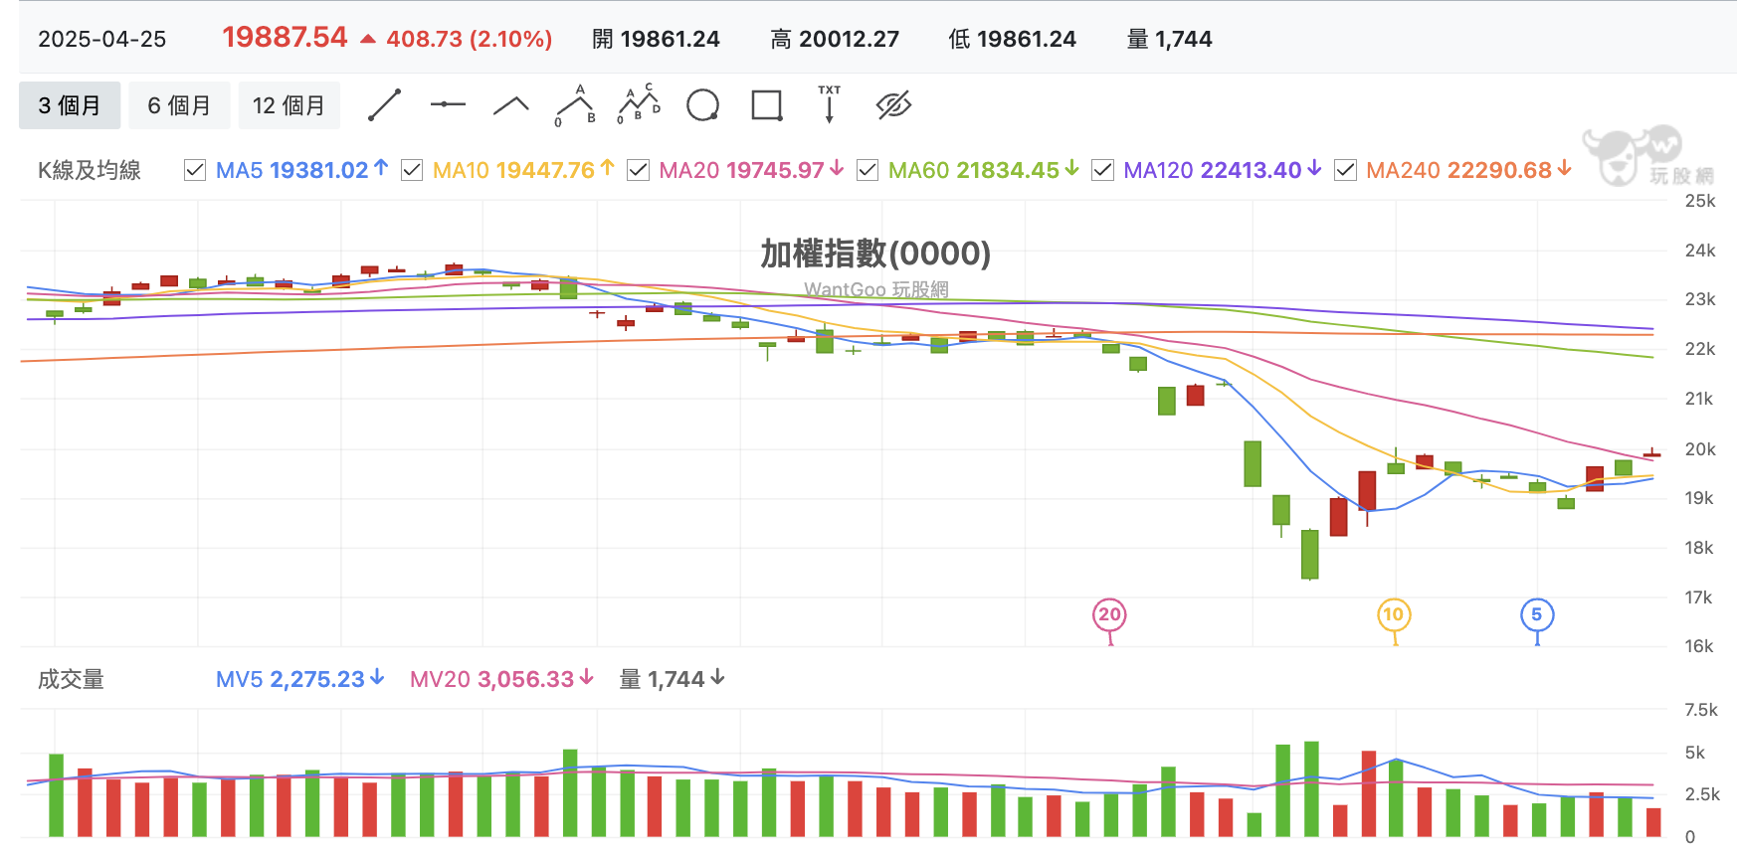This screenshot has width=1737, height=855.
Task: Uncheck the MA120 moving average checkbox
Action: coord(1102,170)
